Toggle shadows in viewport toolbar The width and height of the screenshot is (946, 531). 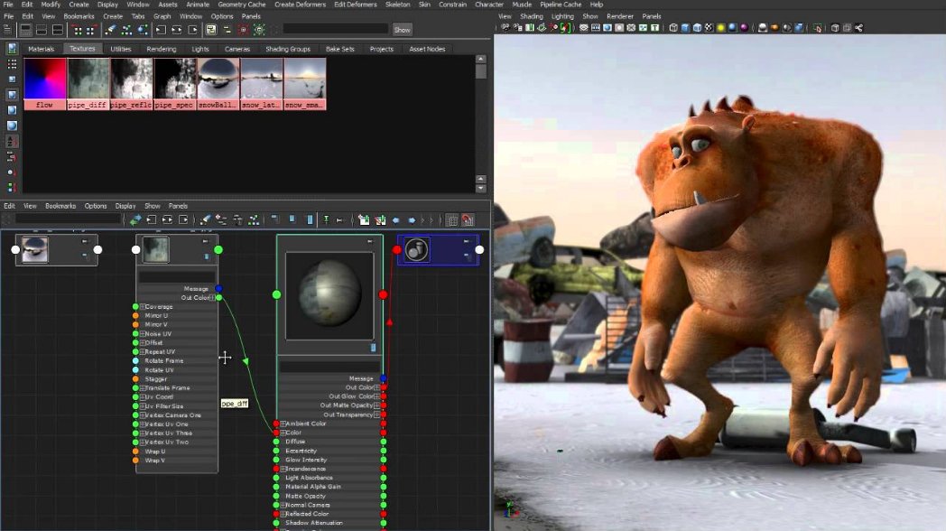click(732, 28)
